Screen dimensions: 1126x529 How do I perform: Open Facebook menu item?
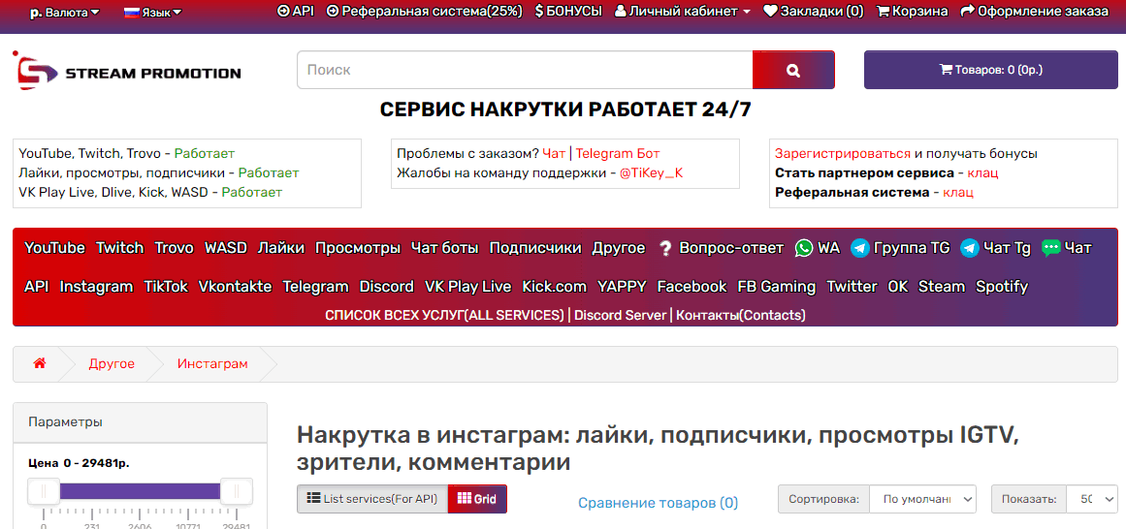692,287
